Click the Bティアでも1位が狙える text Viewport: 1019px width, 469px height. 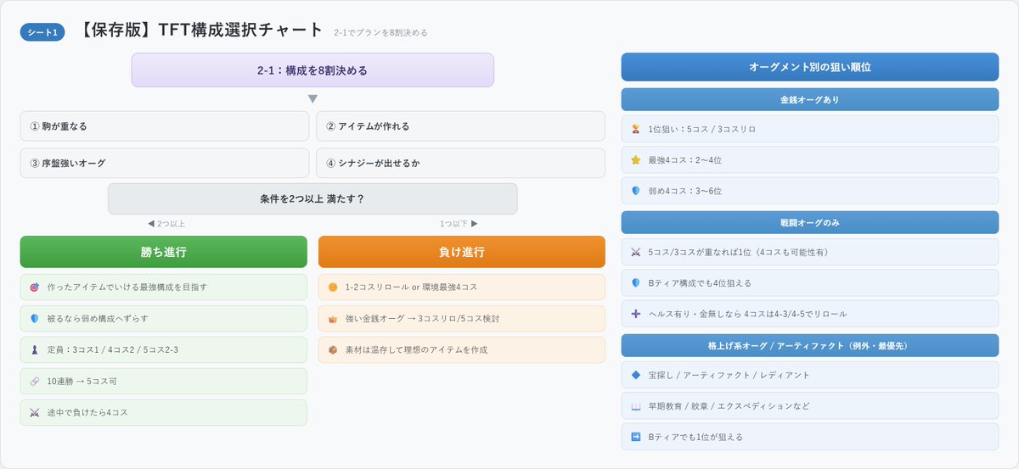click(696, 437)
